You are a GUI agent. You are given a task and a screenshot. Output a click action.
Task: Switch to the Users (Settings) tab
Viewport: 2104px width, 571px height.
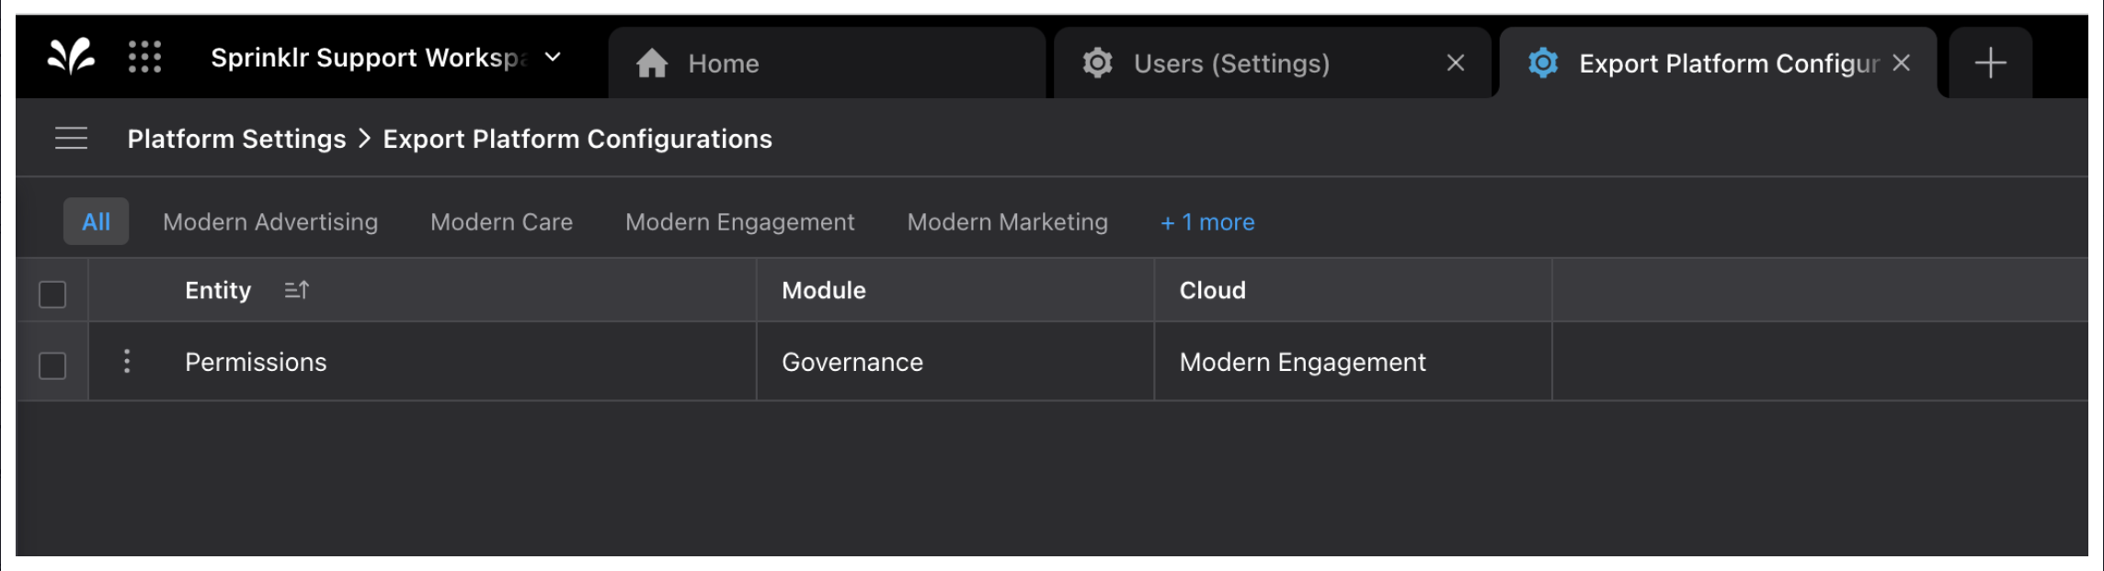click(1231, 63)
